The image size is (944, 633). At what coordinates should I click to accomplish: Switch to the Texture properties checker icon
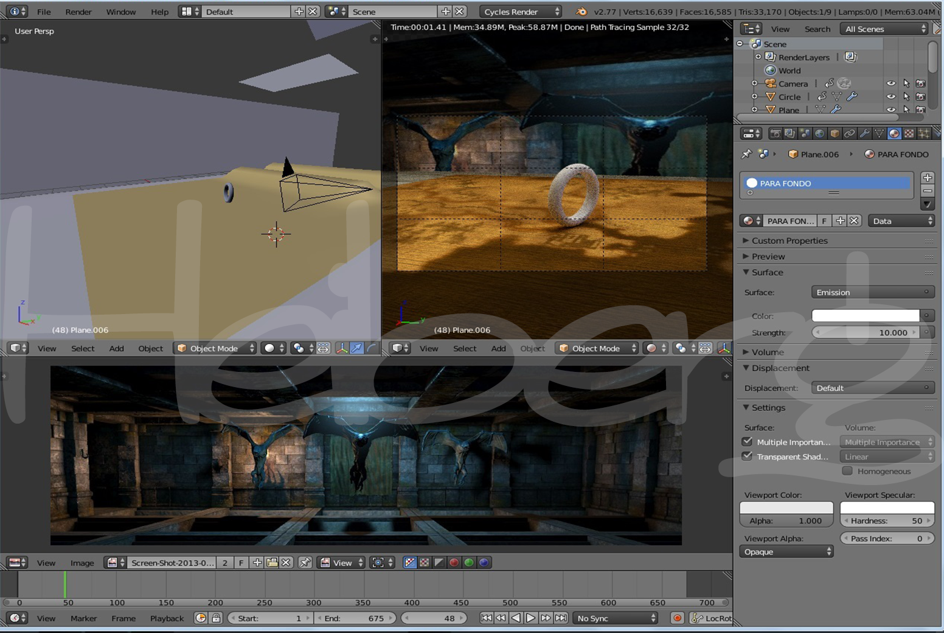[909, 134]
